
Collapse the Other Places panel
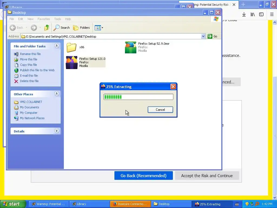(x=57, y=94)
